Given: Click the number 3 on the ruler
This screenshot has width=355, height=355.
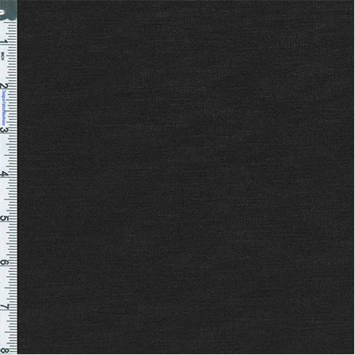Looking at the screenshot, I should click(x=4, y=130).
